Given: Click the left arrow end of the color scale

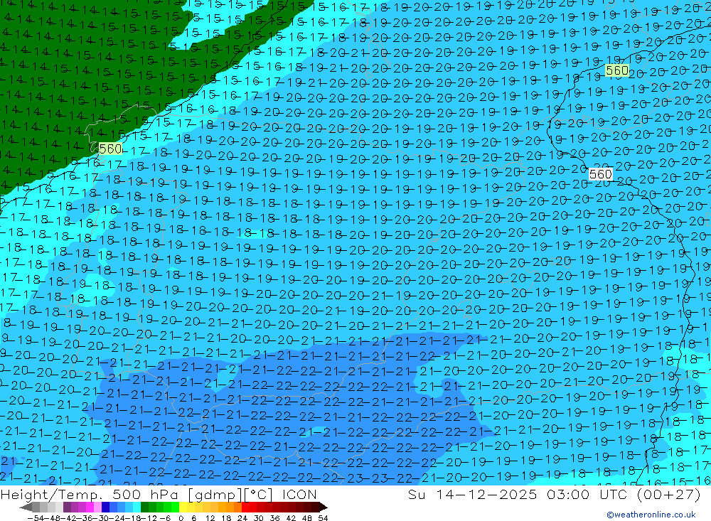Looking at the screenshot, I should point(26,507).
